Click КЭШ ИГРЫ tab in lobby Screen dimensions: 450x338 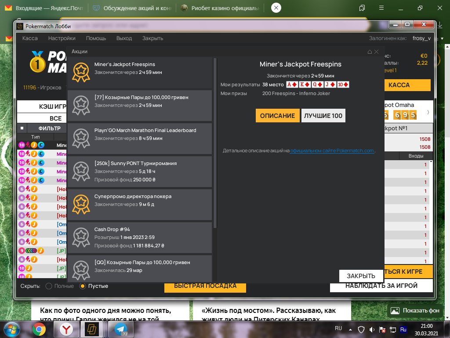(x=42, y=107)
